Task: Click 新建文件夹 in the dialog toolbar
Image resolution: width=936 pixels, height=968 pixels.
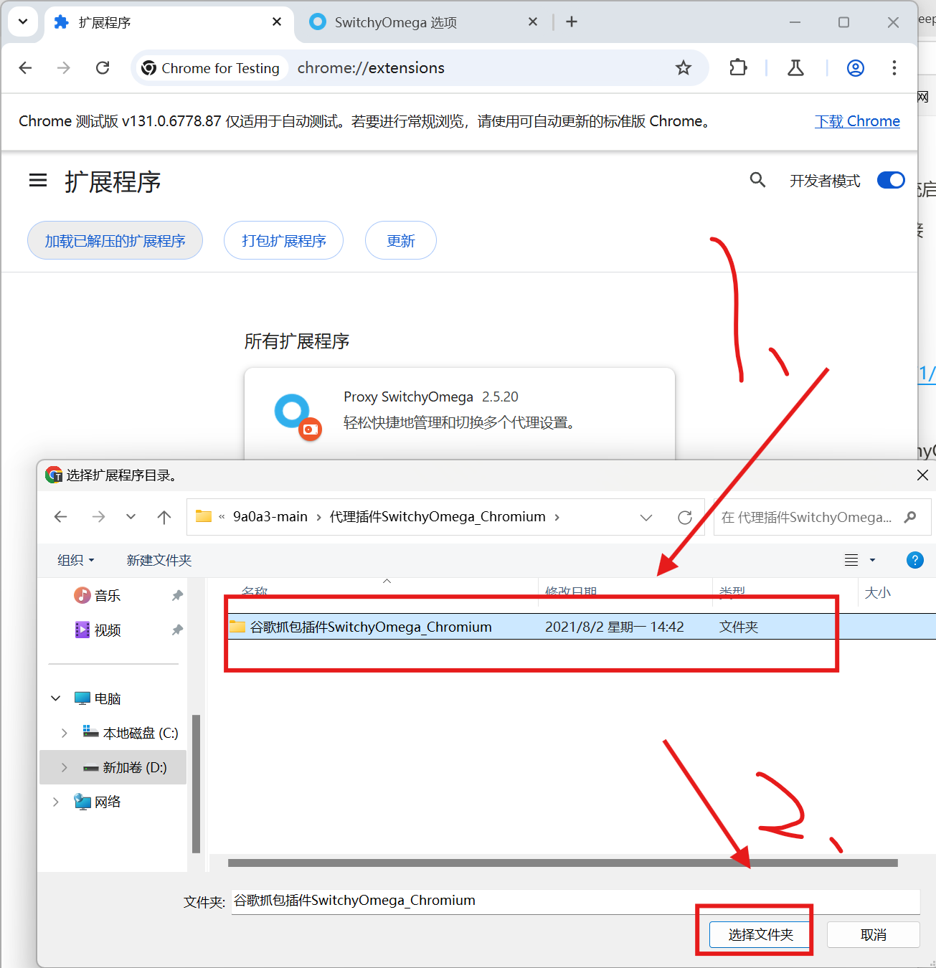Action: [x=159, y=560]
